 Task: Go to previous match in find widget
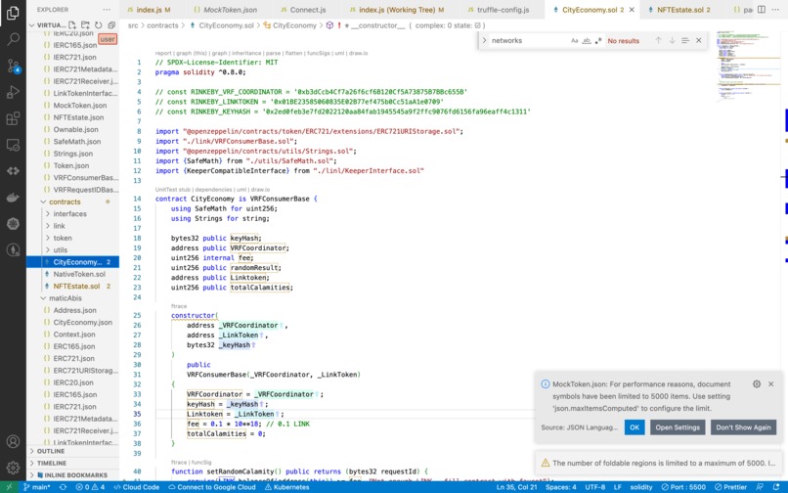(x=658, y=40)
